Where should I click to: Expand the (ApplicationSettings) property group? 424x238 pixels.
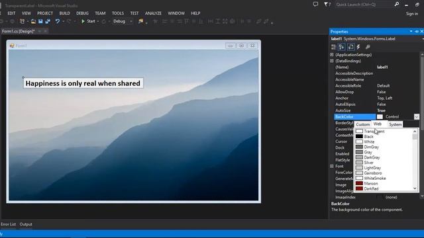pos(332,55)
